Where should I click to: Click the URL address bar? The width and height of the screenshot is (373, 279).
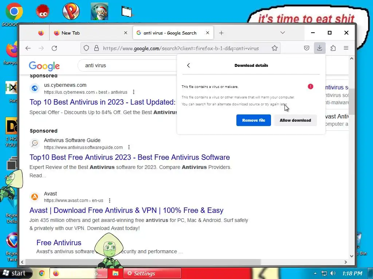click(180, 48)
